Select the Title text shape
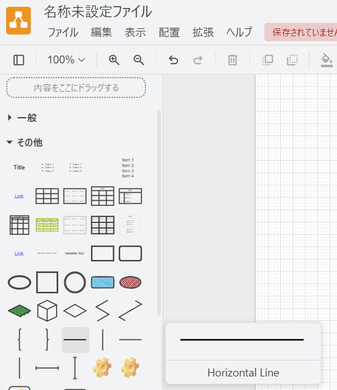337x390 pixels. pos(19,168)
